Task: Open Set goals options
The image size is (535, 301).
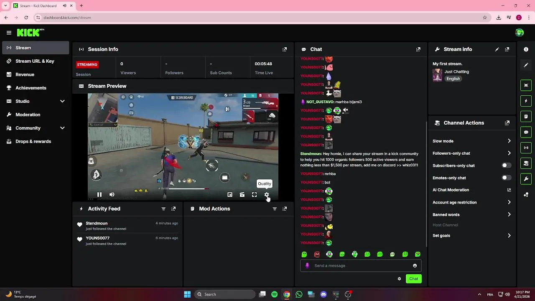Action: click(x=471, y=236)
